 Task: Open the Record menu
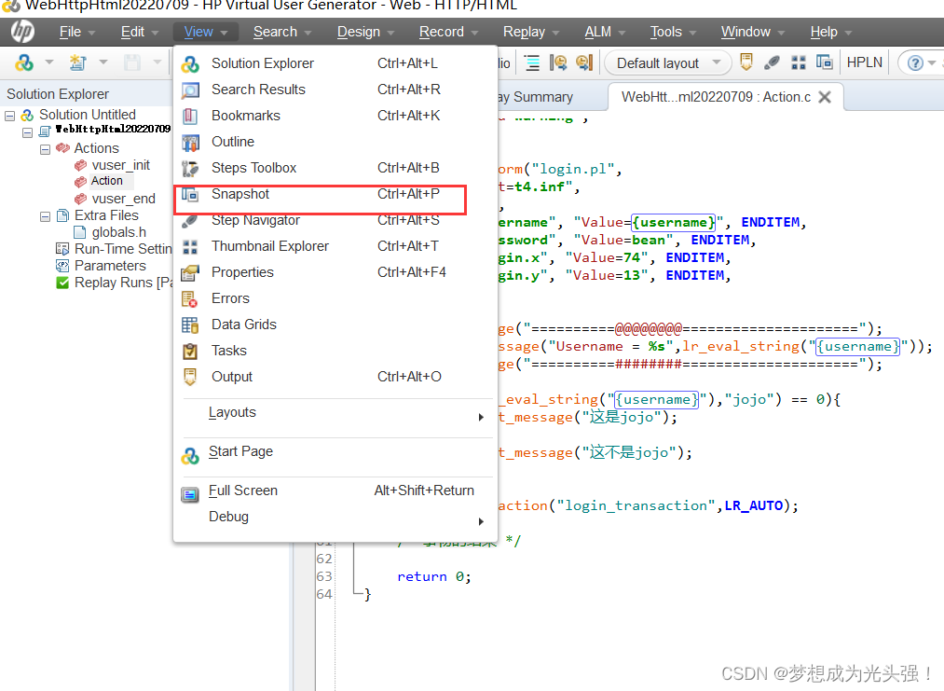[x=448, y=32]
